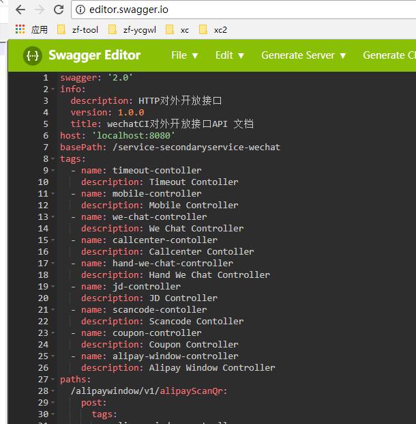Open the Generate Server menu
This screenshot has width=416, height=424.
[303, 55]
